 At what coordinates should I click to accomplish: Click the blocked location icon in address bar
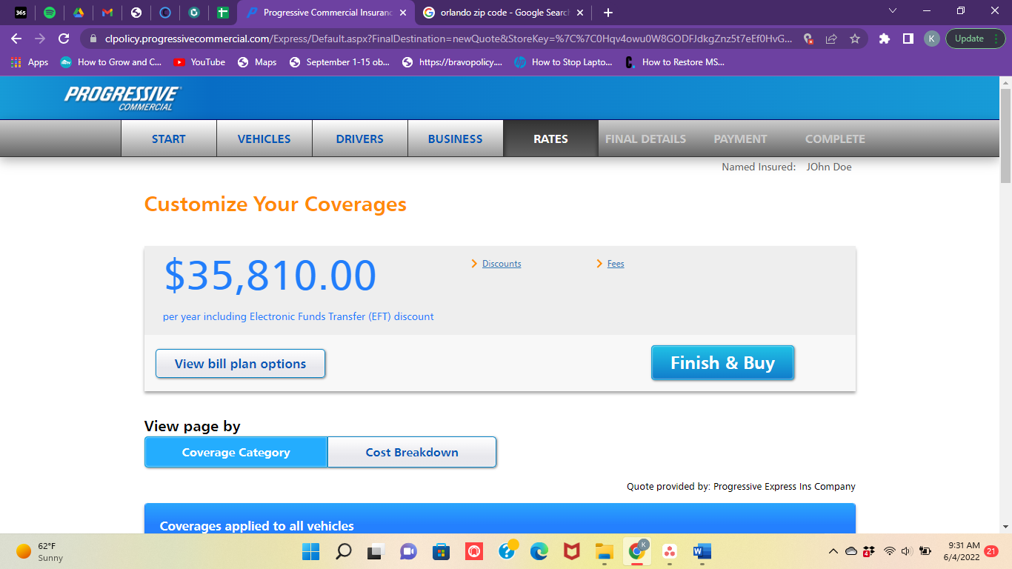808,39
